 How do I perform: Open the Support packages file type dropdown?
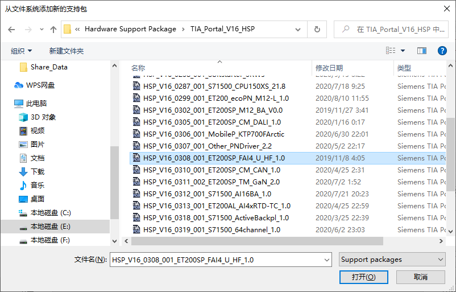click(x=392, y=260)
